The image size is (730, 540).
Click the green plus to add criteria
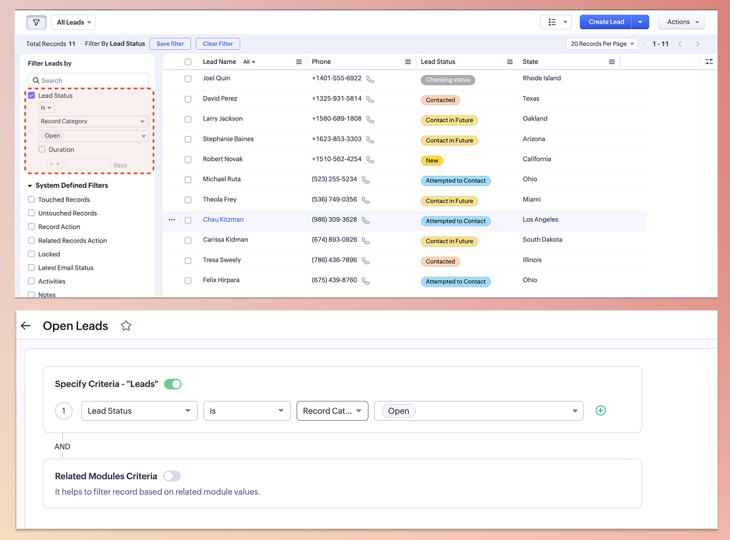[x=601, y=411]
